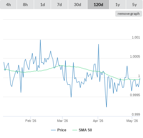
Task: Click the 1.001 y-axis label
Action: click(136, 37)
